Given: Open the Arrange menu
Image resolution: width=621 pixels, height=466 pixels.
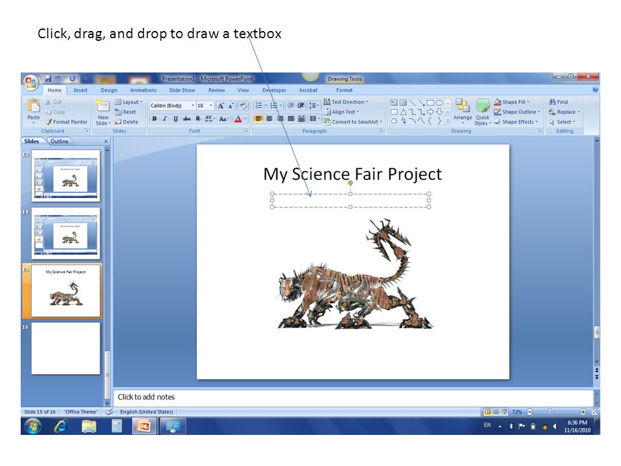Looking at the screenshot, I should (462, 111).
